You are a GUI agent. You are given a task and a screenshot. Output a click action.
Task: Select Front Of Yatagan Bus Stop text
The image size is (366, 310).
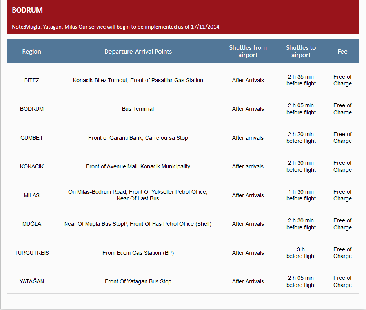point(138,281)
